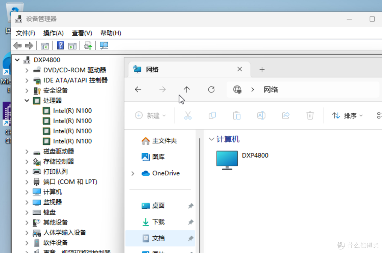Update device driver toolbar icon
This screenshot has height=253, width=382.
click(x=88, y=46)
